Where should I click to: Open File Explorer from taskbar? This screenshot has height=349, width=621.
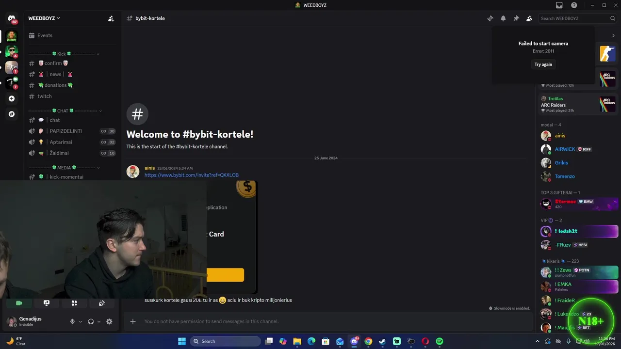pyautogui.click(x=297, y=341)
